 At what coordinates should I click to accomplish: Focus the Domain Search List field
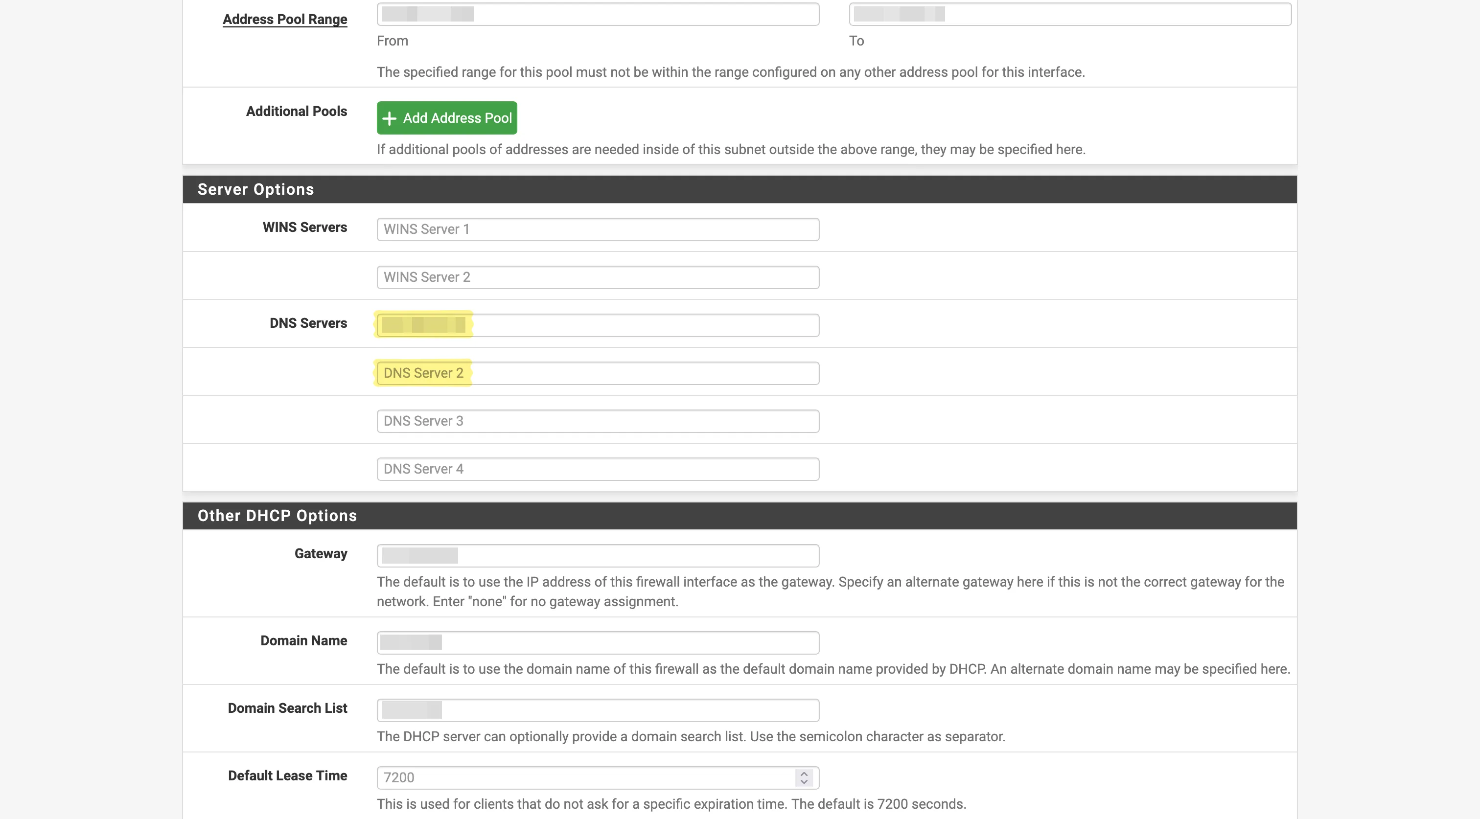click(598, 710)
